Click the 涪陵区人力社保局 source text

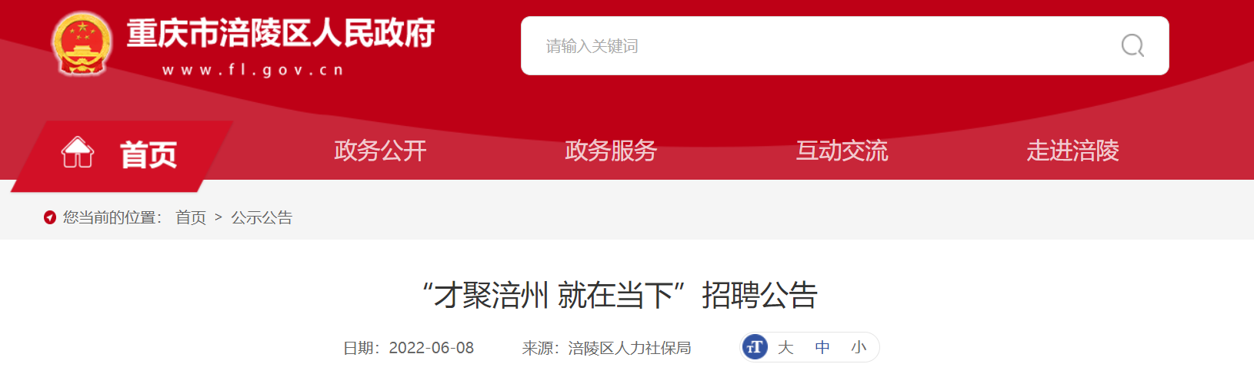click(x=629, y=348)
